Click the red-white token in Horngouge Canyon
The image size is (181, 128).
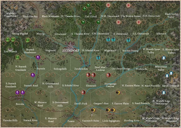108,75
